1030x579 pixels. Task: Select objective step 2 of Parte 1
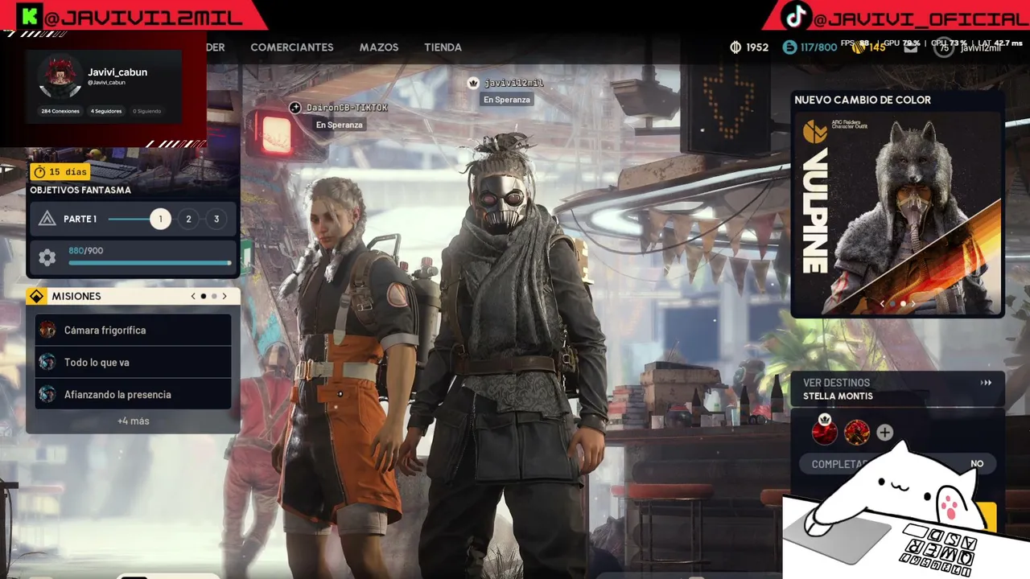pyautogui.click(x=188, y=219)
